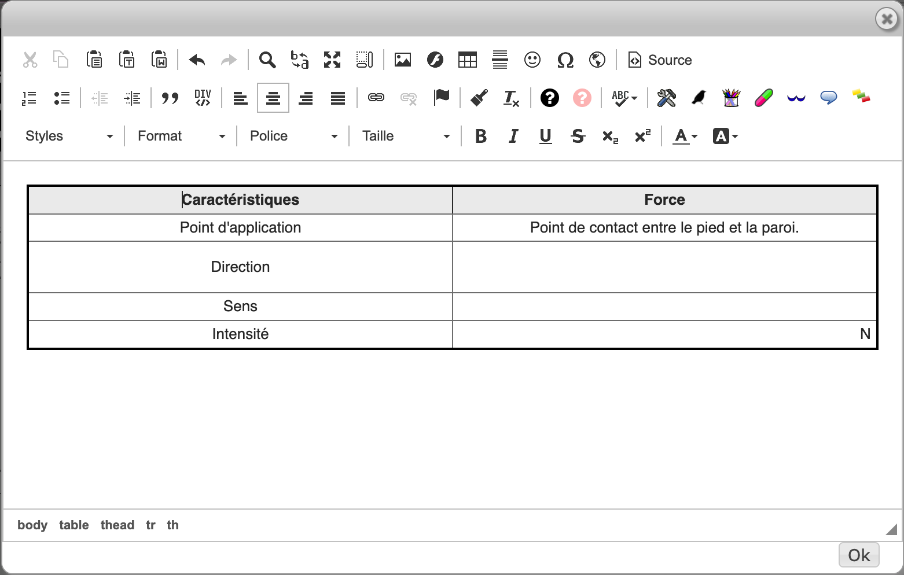904x575 pixels.
Task: Click the Link chain icon
Action: coord(376,98)
